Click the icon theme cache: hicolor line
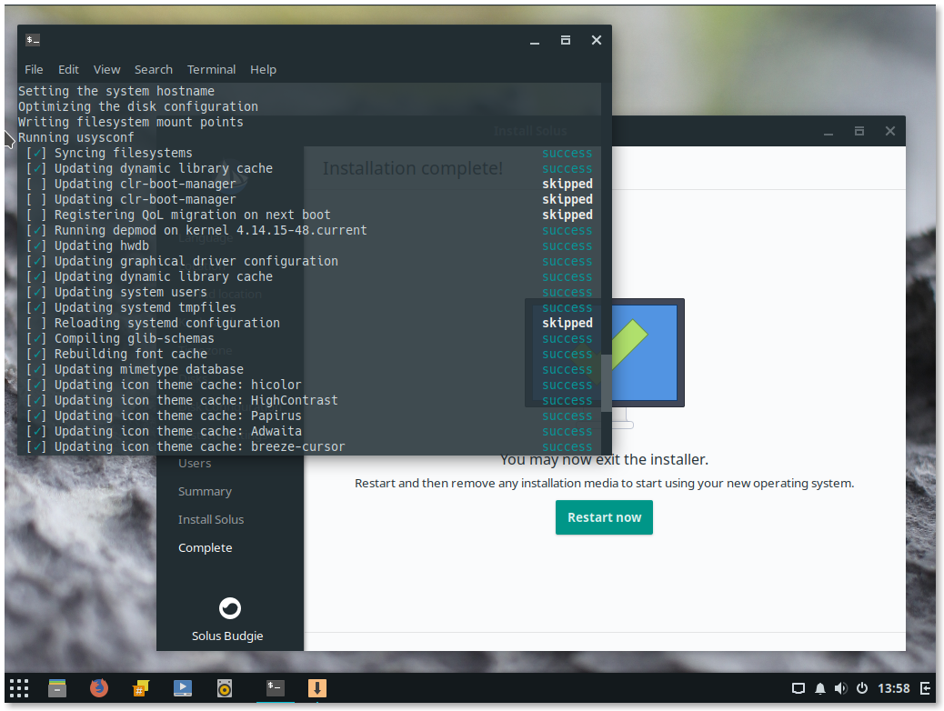The width and height of the screenshot is (944, 711). [178, 385]
